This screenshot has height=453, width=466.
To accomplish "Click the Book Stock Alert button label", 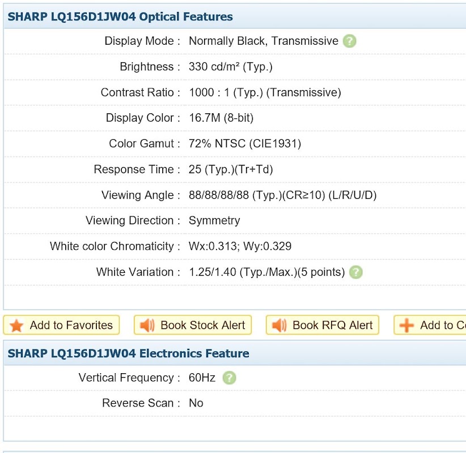I will click(203, 325).
